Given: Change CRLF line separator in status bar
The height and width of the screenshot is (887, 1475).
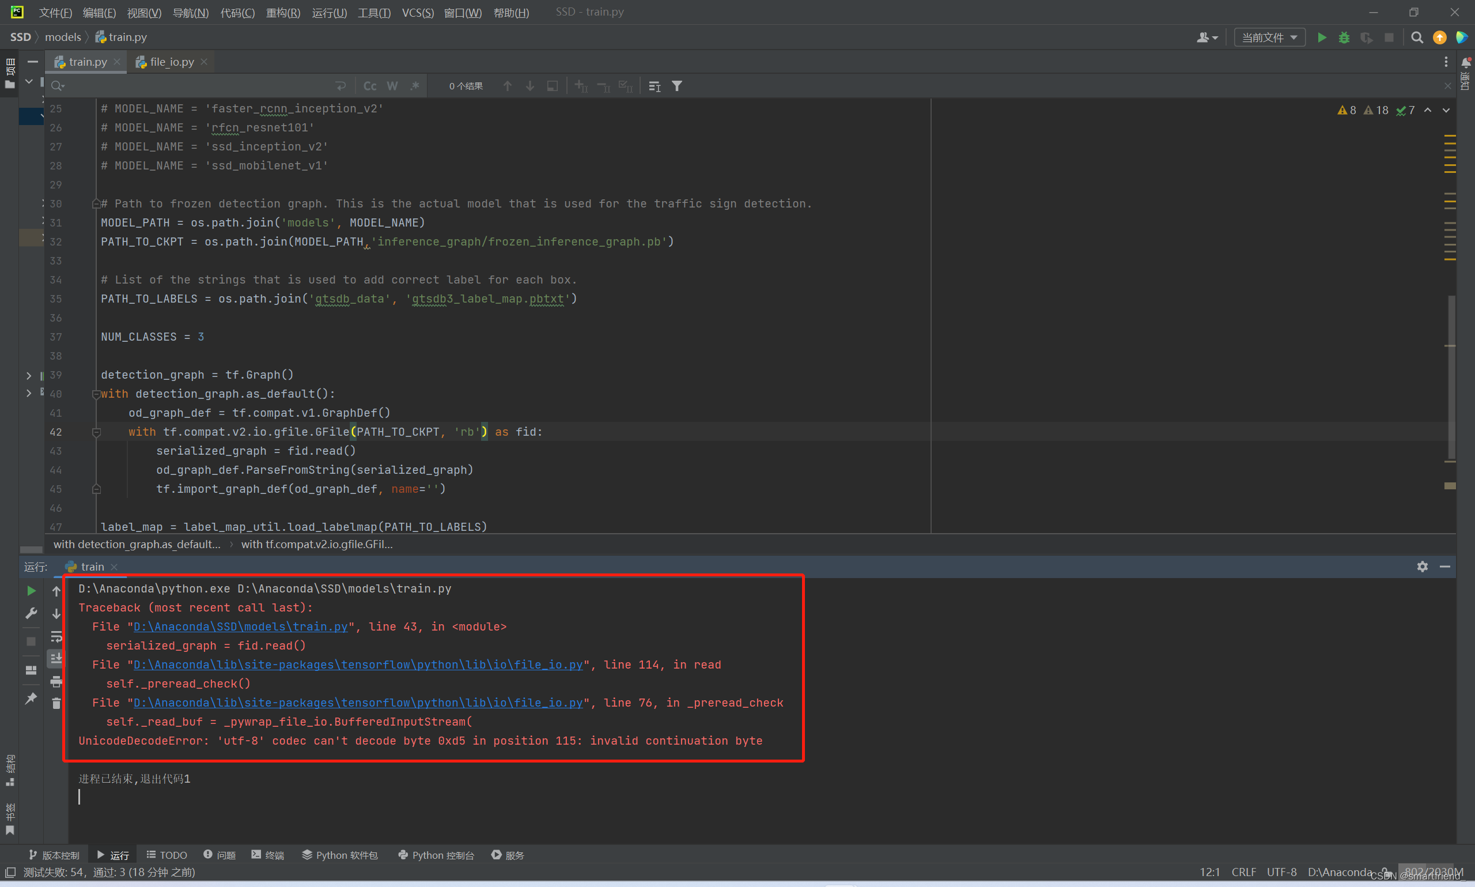Looking at the screenshot, I should point(1244,873).
